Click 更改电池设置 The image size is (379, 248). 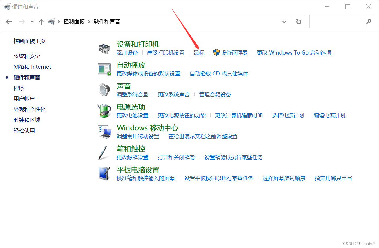coord(132,116)
